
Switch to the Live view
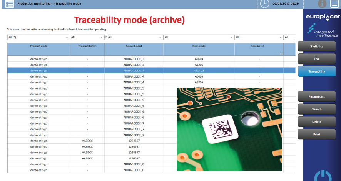pos(316,59)
